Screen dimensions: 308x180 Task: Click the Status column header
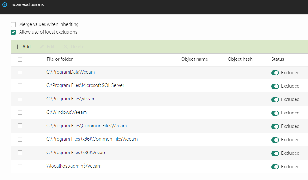click(x=278, y=59)
